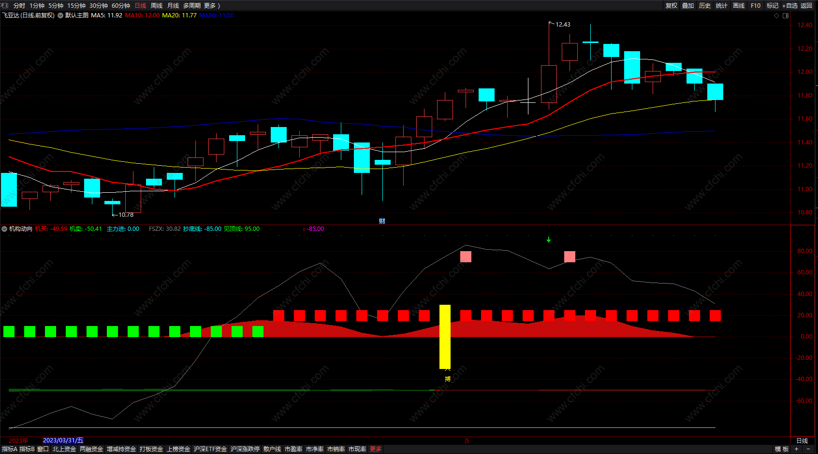Select the 指标B indicator tab
Image resolution: width=818 pixels, height=454 pixels.
pos(27,449)
